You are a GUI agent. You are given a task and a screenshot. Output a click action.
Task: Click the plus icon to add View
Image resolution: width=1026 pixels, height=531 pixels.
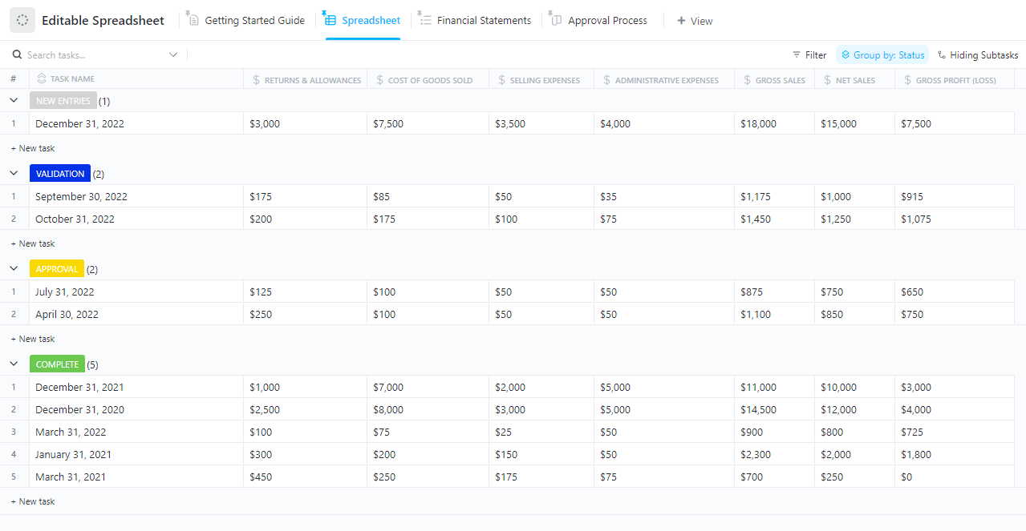(x=681, y=21)
